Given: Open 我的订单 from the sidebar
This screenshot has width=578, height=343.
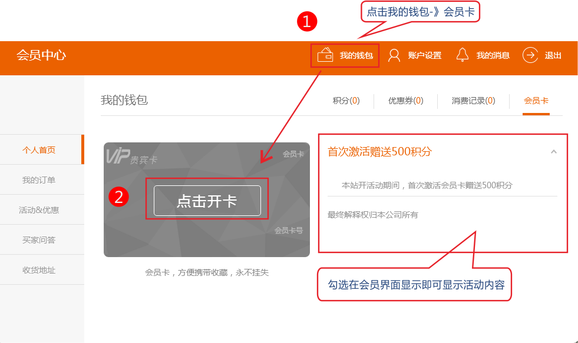Looking at the screenshot, I should pos(39,180).
